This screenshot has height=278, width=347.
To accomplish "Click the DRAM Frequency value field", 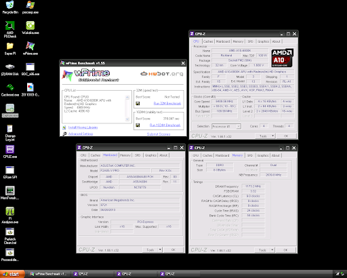I will [x=253, y=186].
